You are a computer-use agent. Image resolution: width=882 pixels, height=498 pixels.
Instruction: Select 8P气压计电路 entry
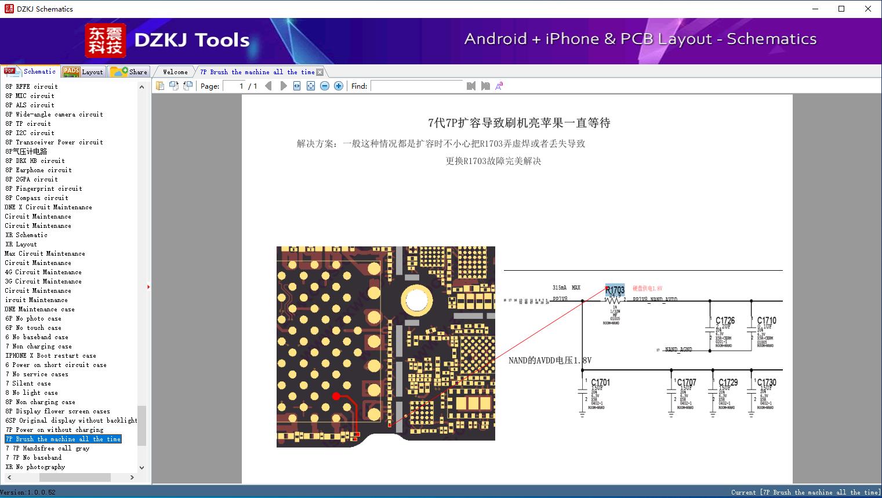(26, 151)
